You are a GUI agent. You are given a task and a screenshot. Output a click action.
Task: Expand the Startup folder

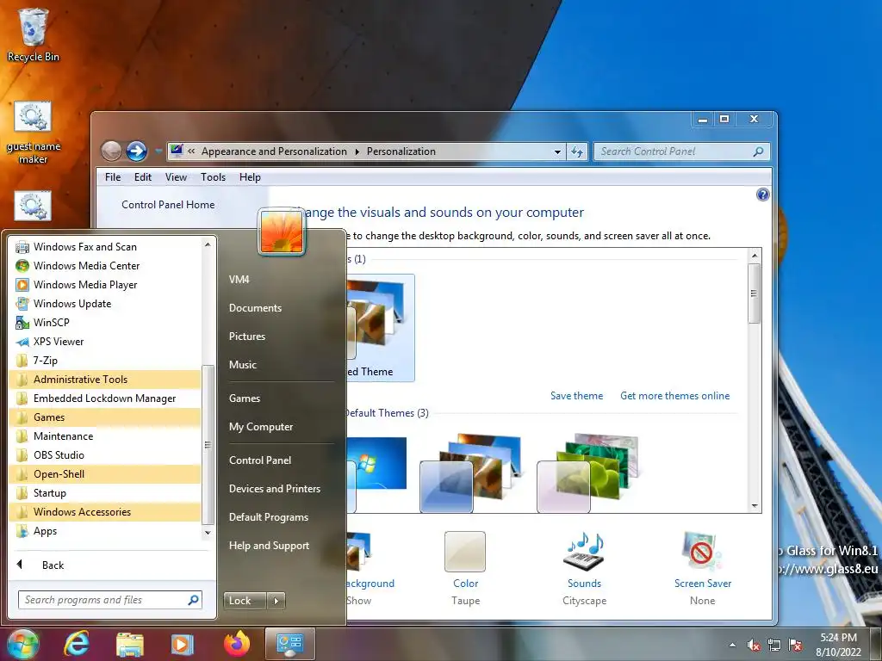[x=105, y=493]
